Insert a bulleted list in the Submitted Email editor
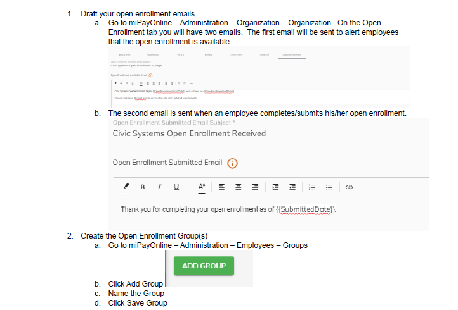 click(x=329, y=187)
